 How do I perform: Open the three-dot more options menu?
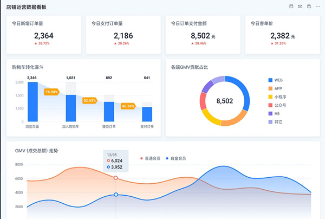click(317, 6)
